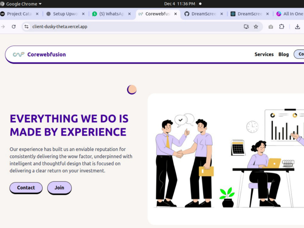Click the Corewebfusion logo icon
Screen dimensions: 304x228
19,54
